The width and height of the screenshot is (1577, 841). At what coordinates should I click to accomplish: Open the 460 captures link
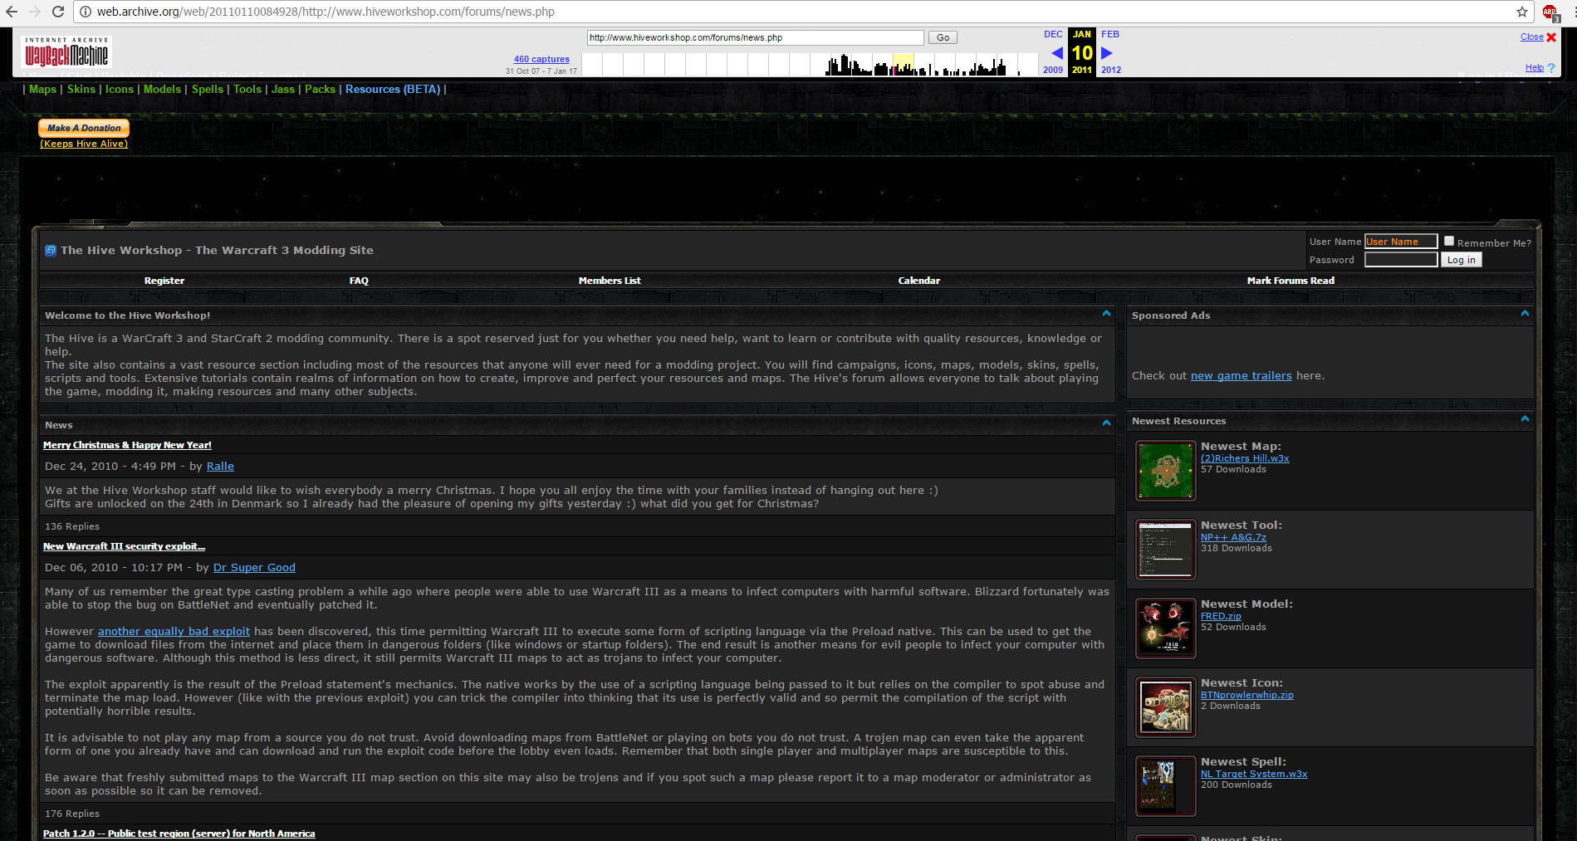[541, 59]
